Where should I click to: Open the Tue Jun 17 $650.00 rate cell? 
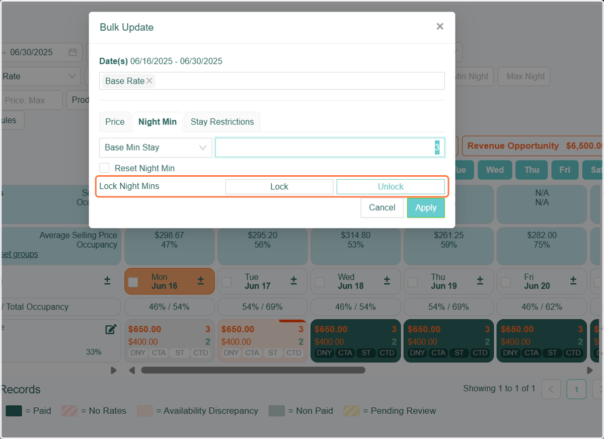point(263,341)
